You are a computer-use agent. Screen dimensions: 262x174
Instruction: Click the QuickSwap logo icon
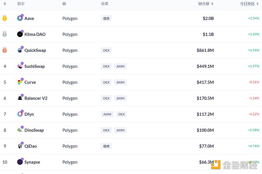(x=20, y=50)
